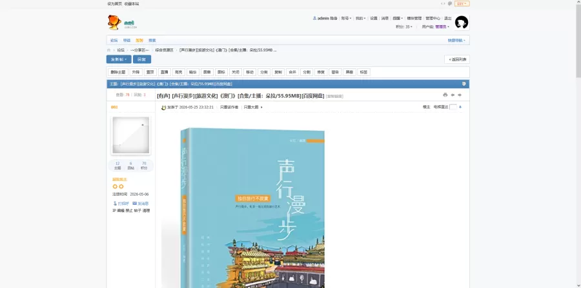Image resolution: width=581 pixels, height=288 pixels.
Task: Click the 回复 reply button
Action: pos(142,59)
